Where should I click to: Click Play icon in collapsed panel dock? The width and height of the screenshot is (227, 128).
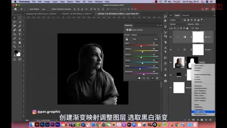(165, 21)
